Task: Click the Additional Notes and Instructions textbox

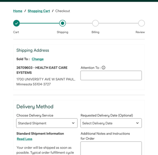Action: [x=111, y=148]
